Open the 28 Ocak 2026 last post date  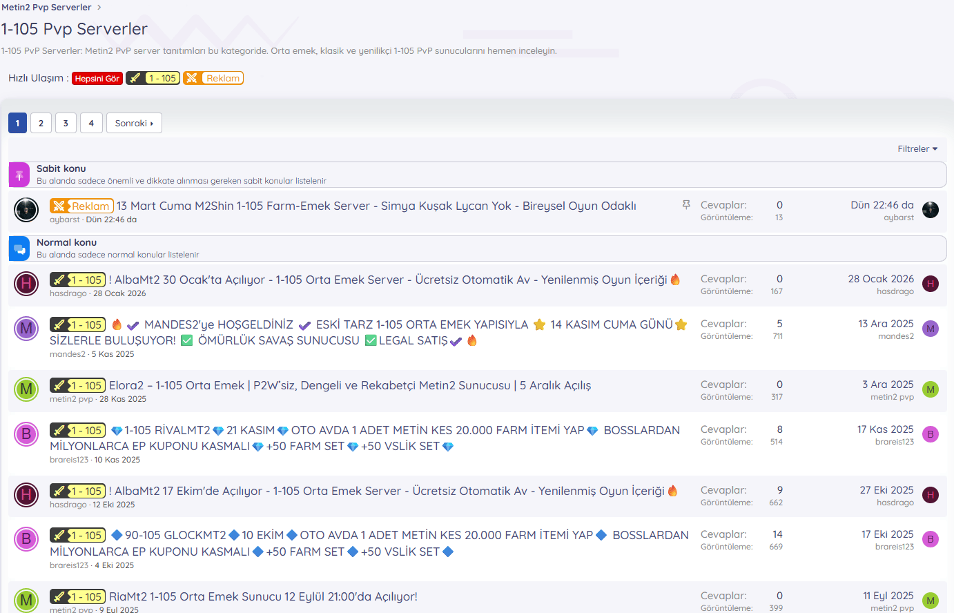click(x=881, y=279)
